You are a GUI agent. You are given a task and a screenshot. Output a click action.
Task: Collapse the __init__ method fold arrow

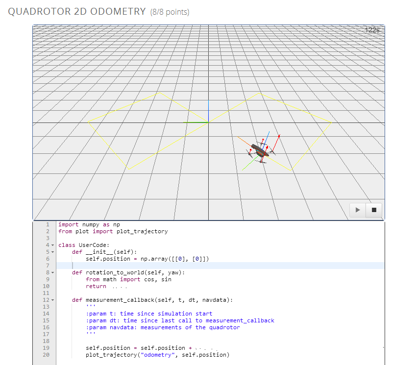point(52,251)
